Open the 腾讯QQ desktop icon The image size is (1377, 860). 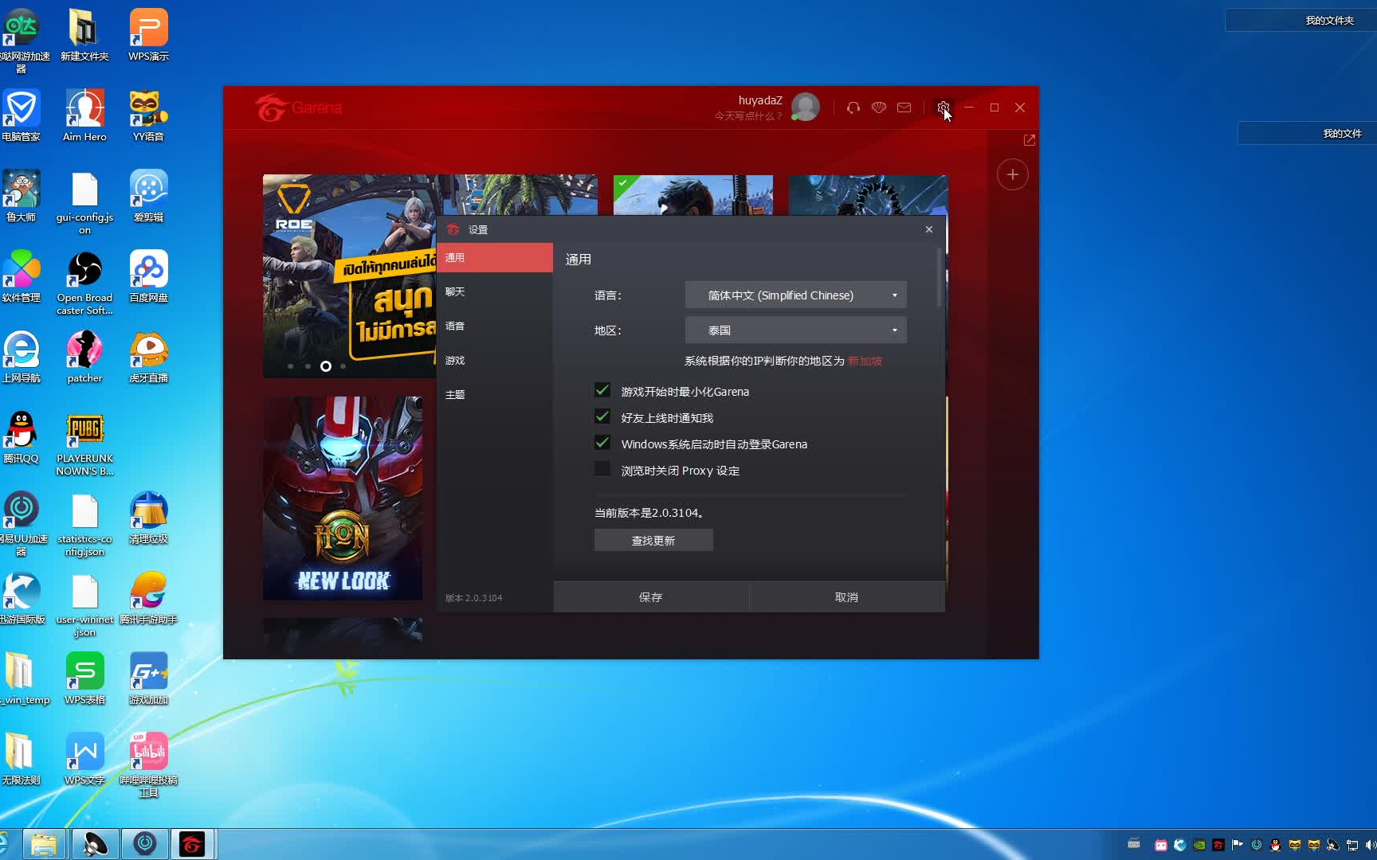coord(21,437)
